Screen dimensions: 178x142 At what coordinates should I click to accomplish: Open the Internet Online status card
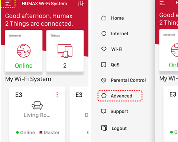(24, 51)
